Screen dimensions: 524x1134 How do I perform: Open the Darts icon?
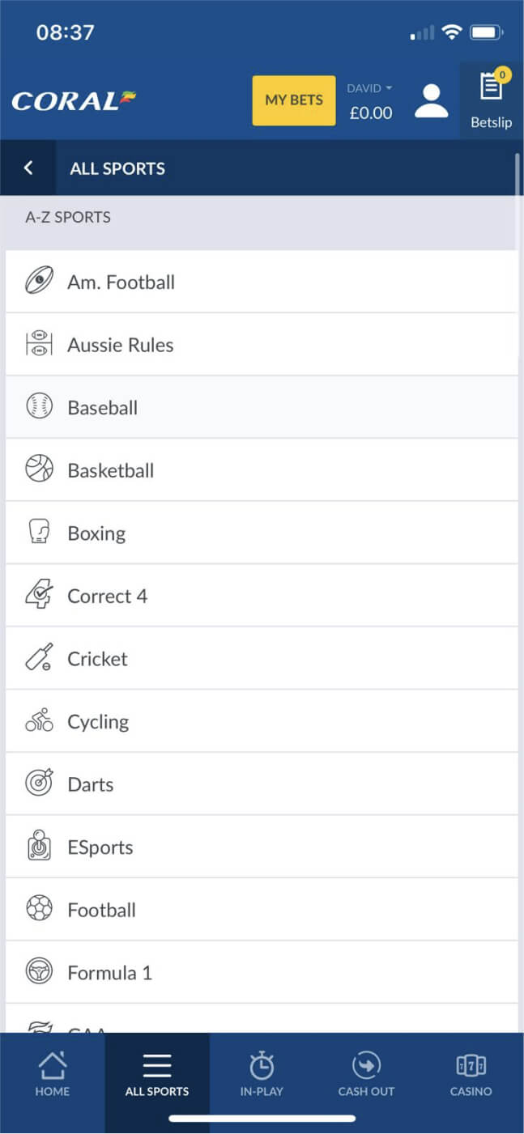tap(39, 784)
